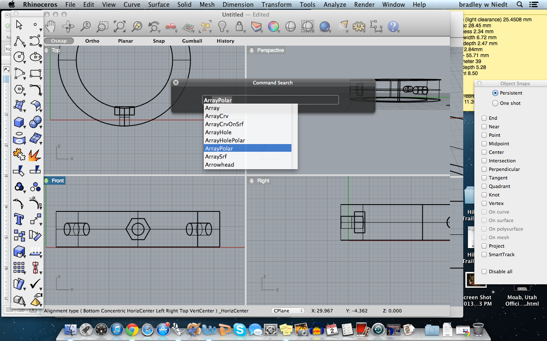
Task: Choose ArrayPolar in the suggestions list
Action: click(248, 148)
